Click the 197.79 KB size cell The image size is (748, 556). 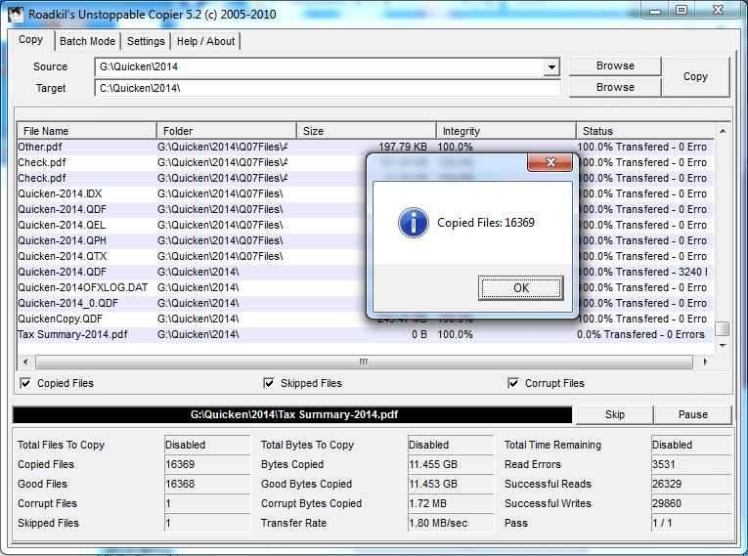point(402,147)
